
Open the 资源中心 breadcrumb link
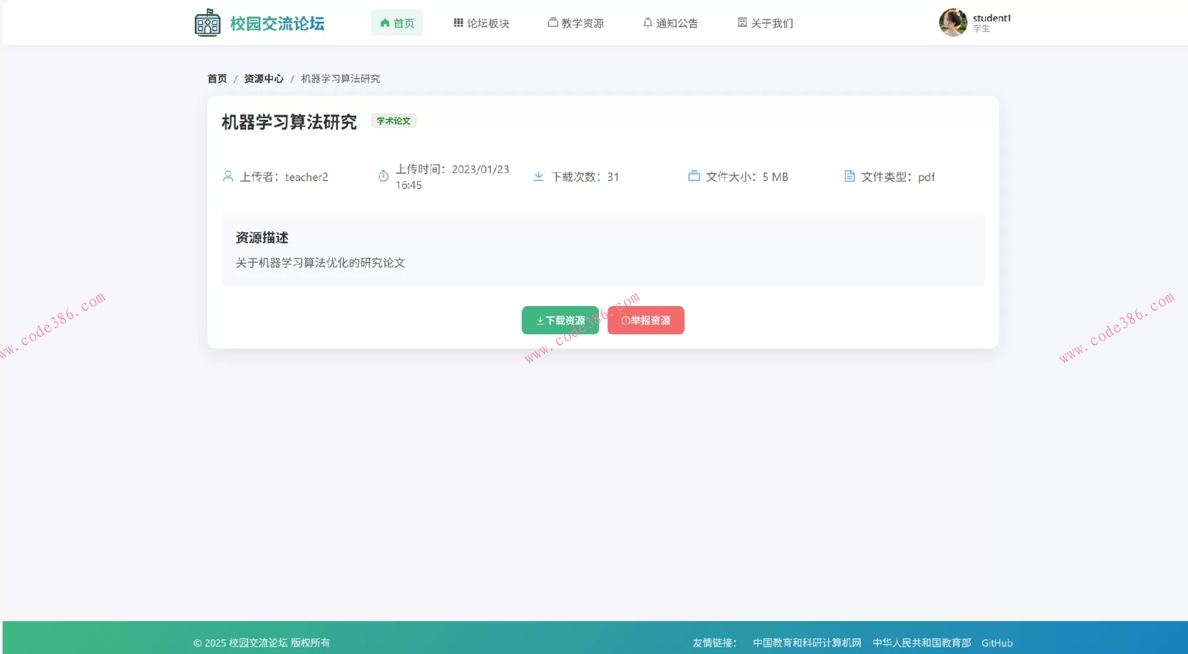click(x=262, y=79)
